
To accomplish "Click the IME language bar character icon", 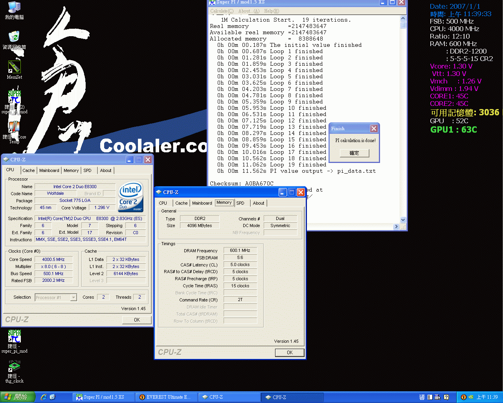I will point(422,397).
